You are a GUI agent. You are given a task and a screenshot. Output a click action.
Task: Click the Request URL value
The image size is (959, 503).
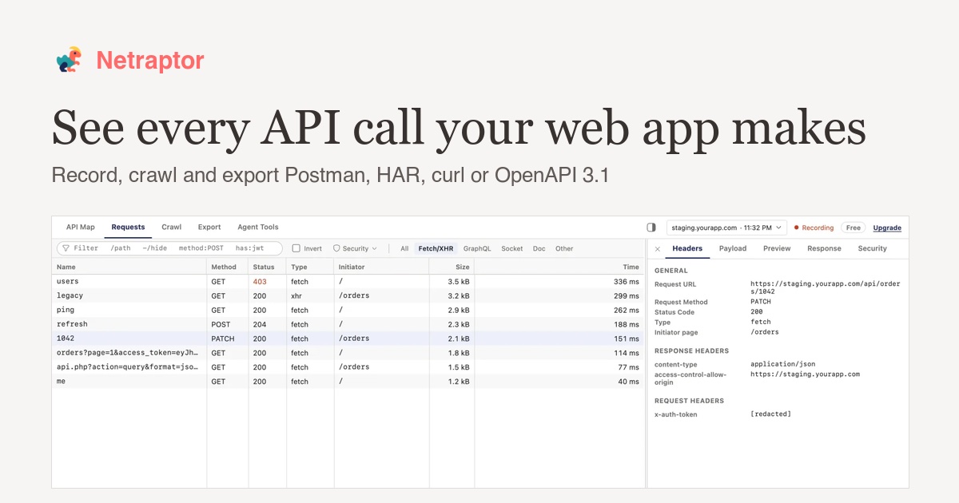click(826, 288)
